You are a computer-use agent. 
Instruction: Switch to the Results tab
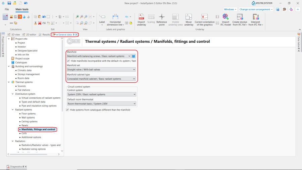(44, 35)
